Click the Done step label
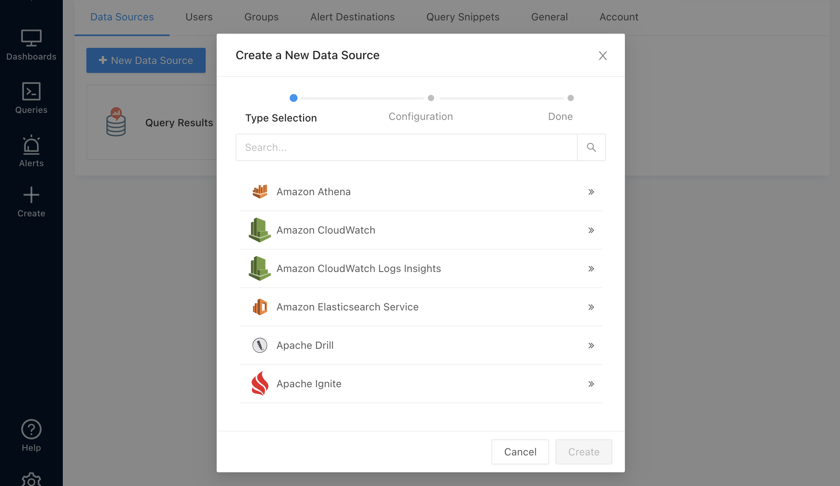840x486 pixels. (561, 116)
